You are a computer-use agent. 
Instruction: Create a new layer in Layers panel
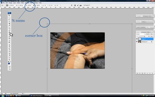click(150, 73)
